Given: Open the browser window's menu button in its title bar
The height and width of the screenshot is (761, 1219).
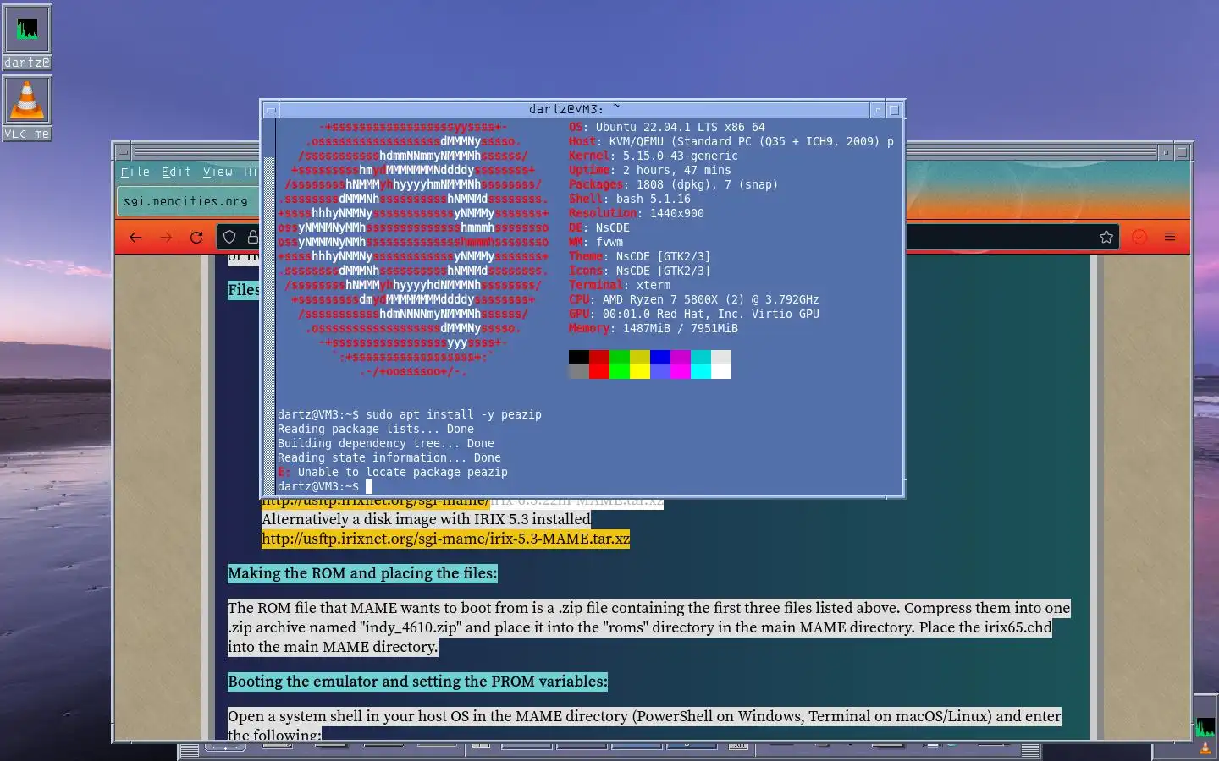Looking at the screenshot, I should [x=123, y=153].
